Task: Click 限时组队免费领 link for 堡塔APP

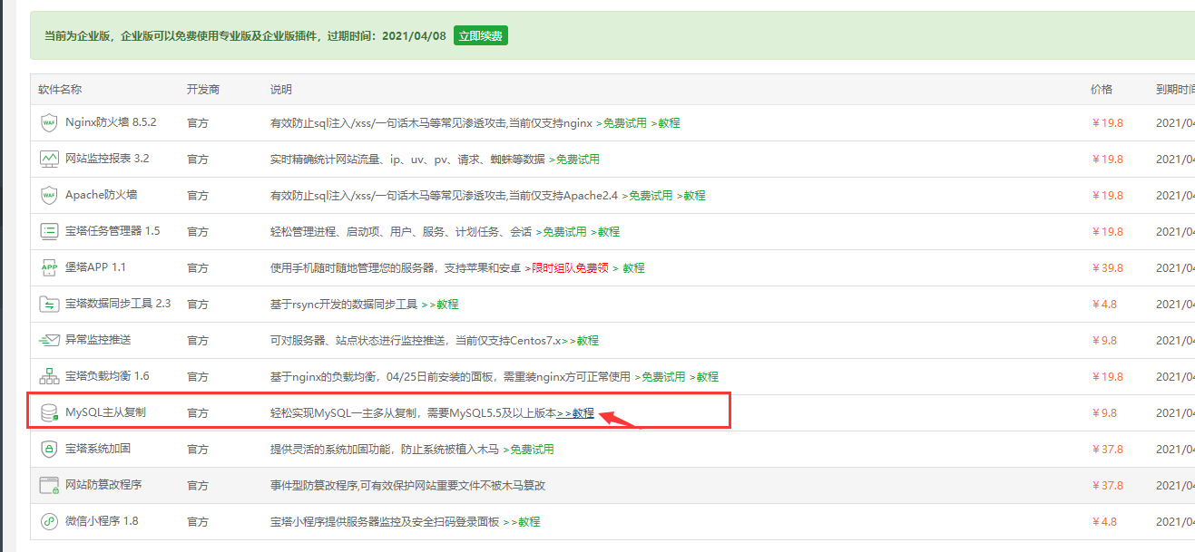Action: [566, 267]
